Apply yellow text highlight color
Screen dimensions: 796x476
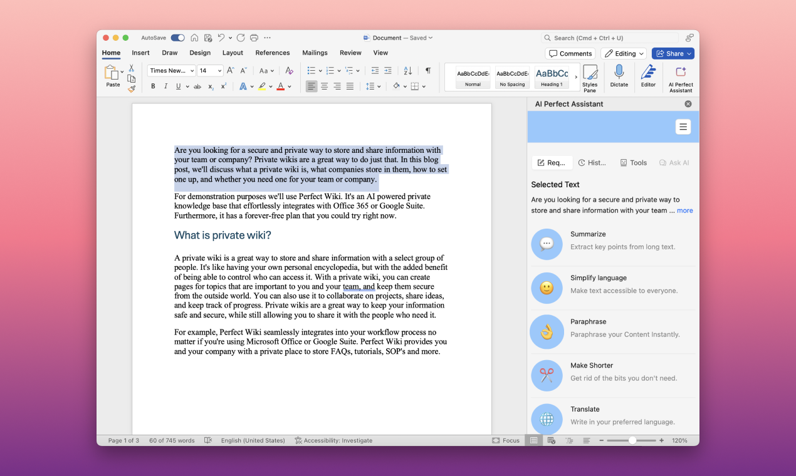point(262,86)
